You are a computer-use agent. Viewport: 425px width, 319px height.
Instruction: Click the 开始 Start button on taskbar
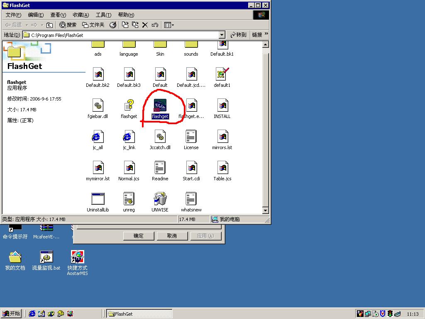[11, 314]
